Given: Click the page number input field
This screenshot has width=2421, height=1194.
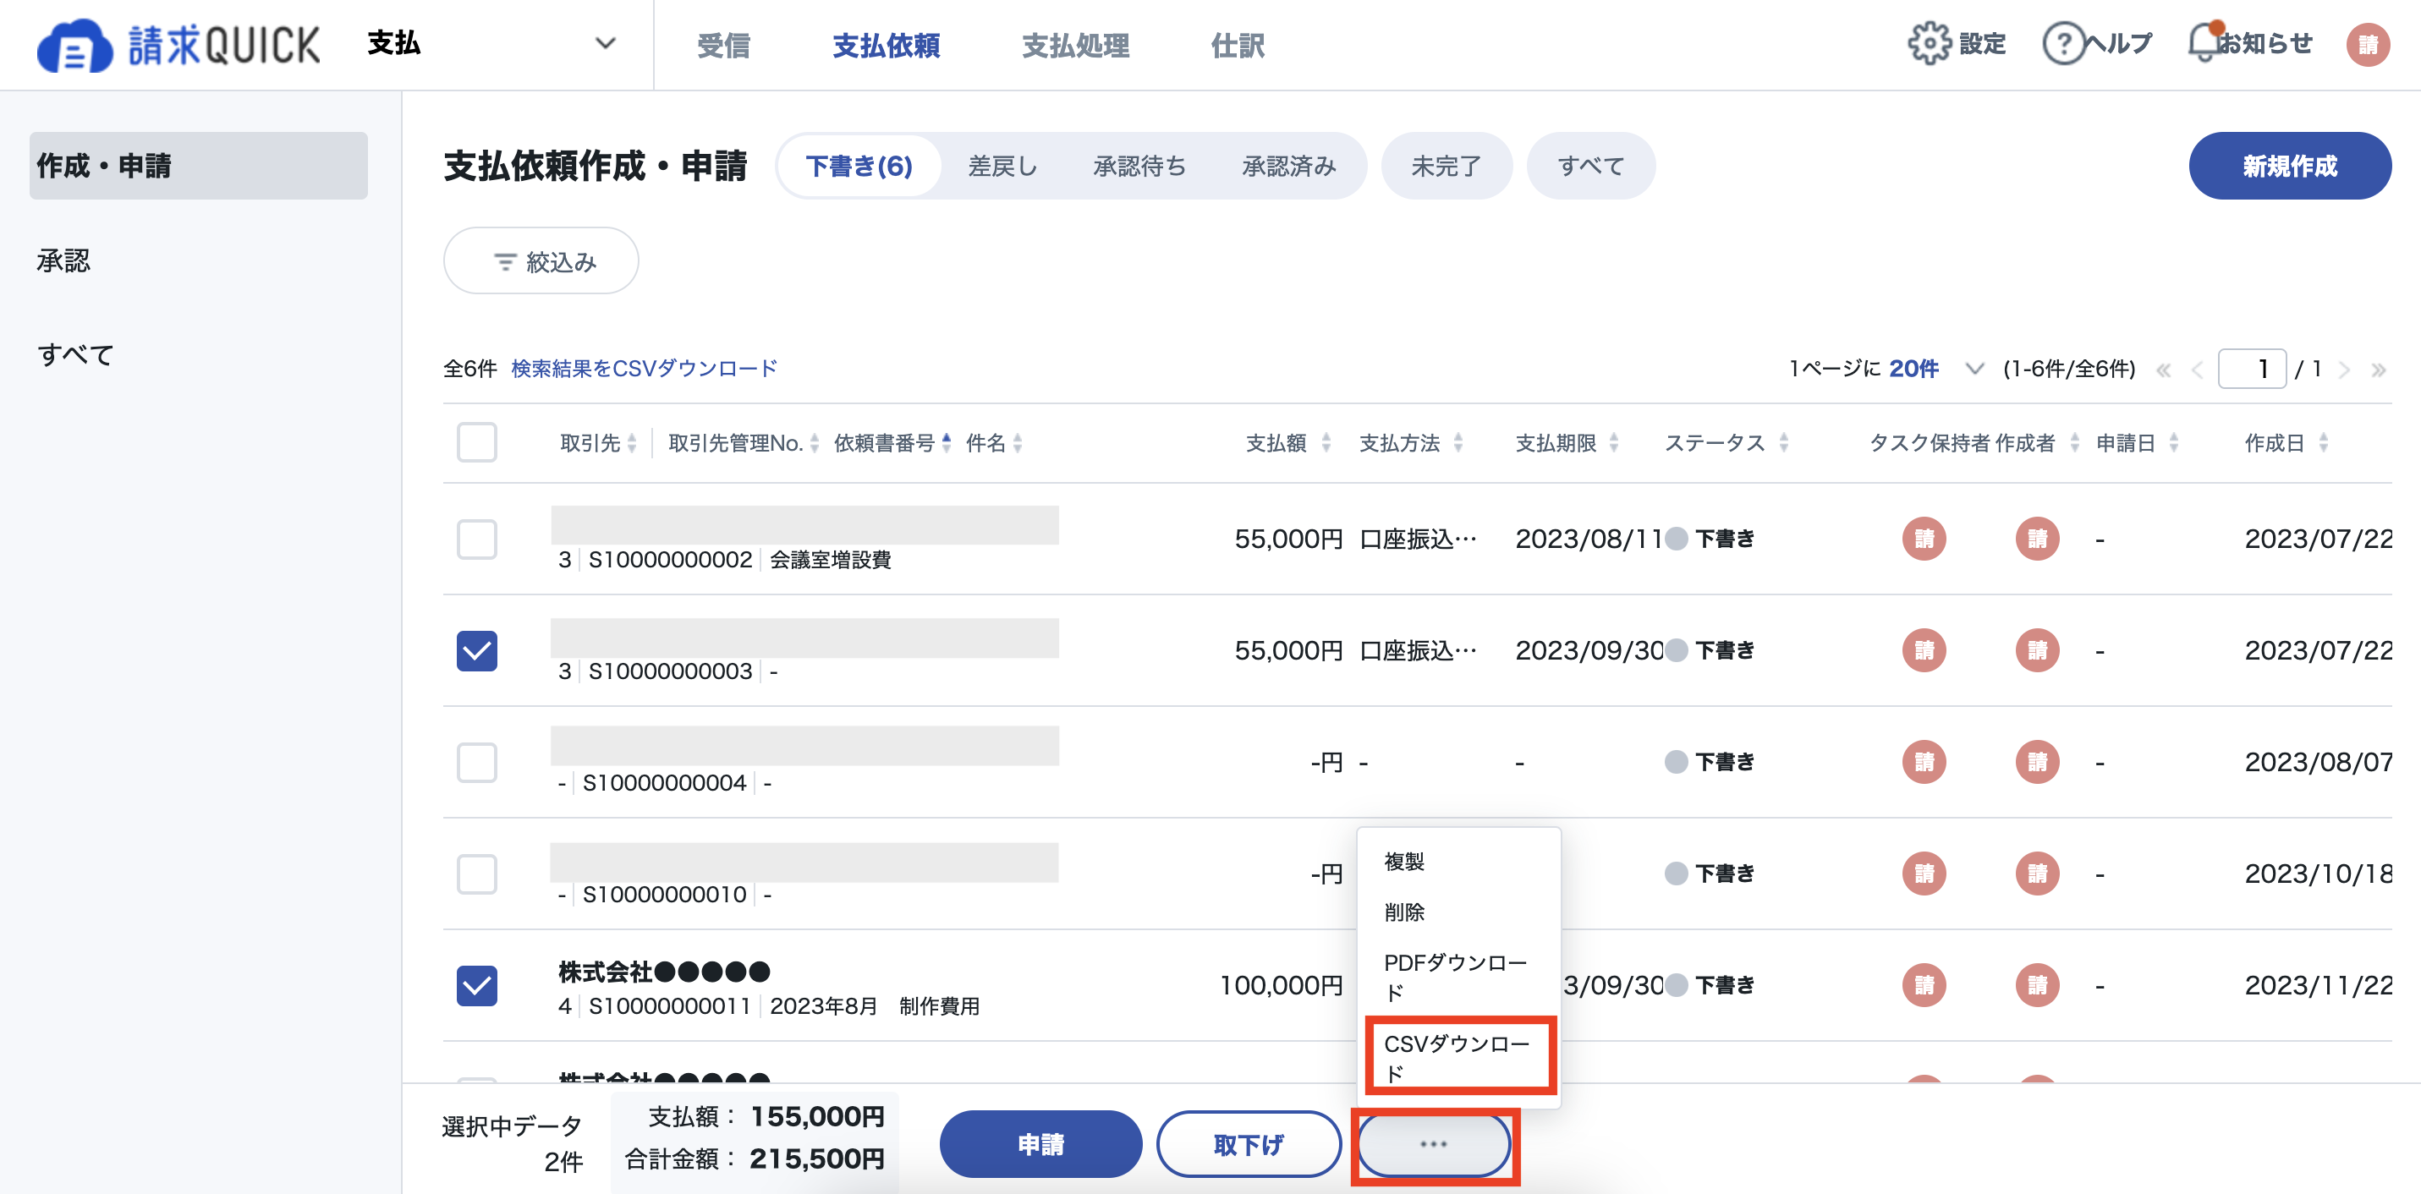Looking at the screenshot, I should [2252, 368].
